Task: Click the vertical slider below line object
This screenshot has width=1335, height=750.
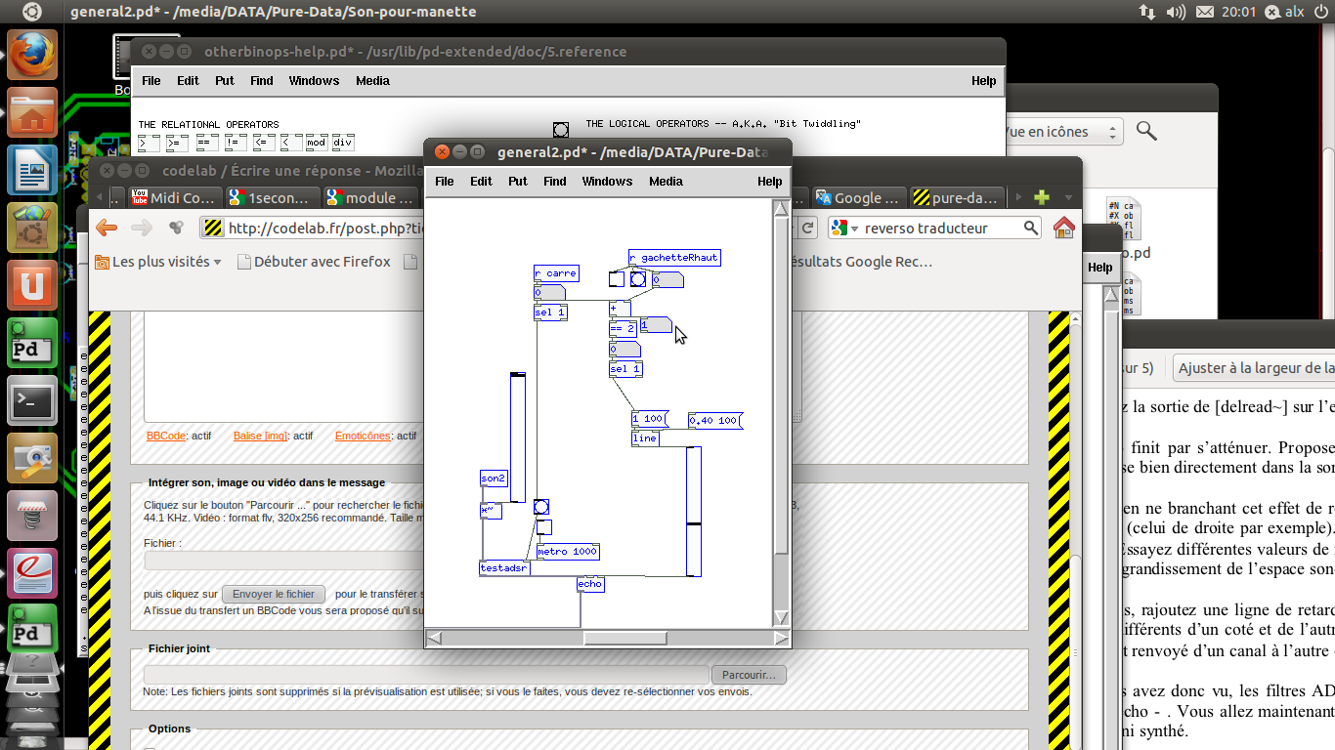Action: click(694, 511)
